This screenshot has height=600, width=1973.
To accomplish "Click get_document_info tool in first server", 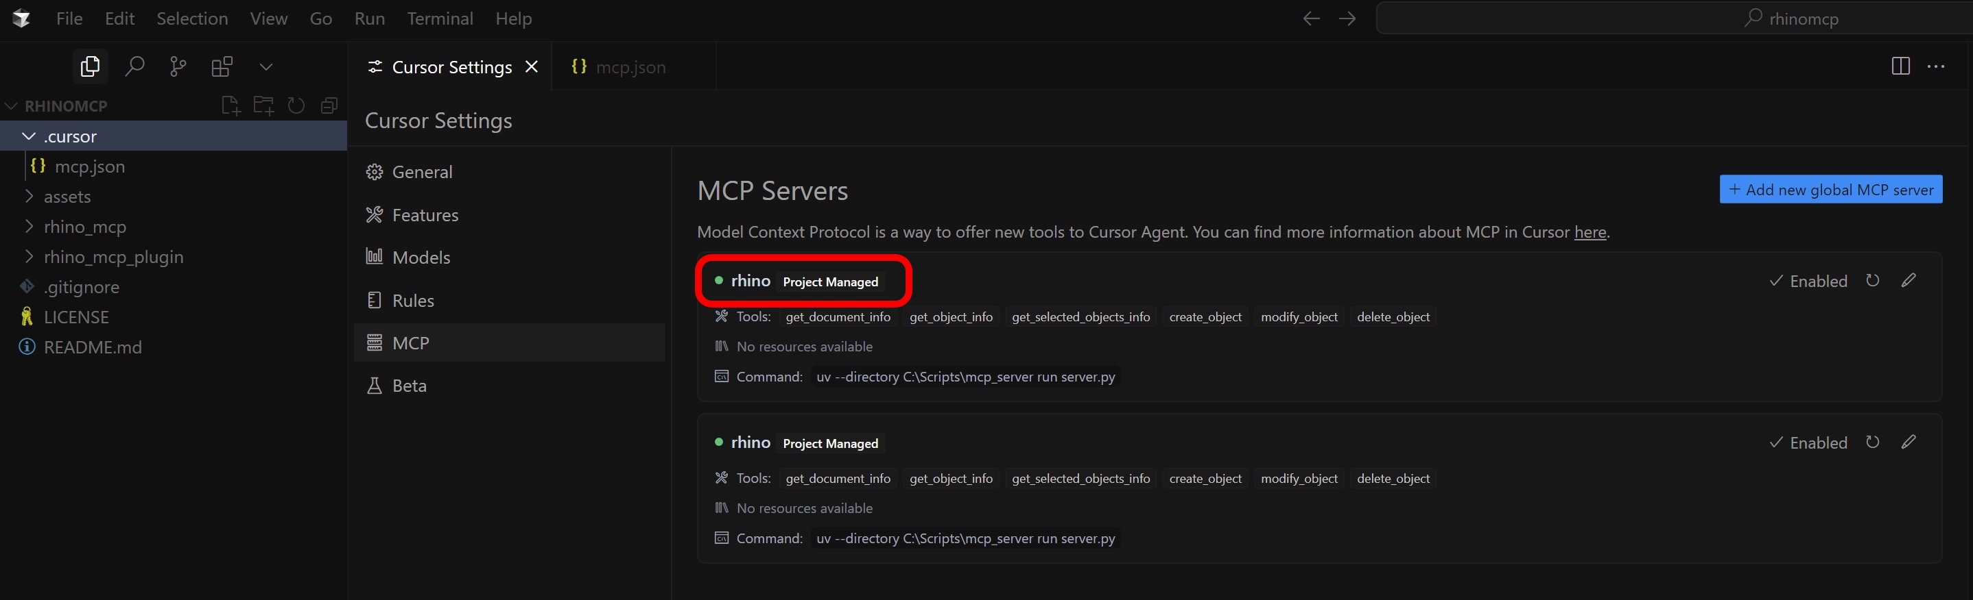I will [838, 316].
